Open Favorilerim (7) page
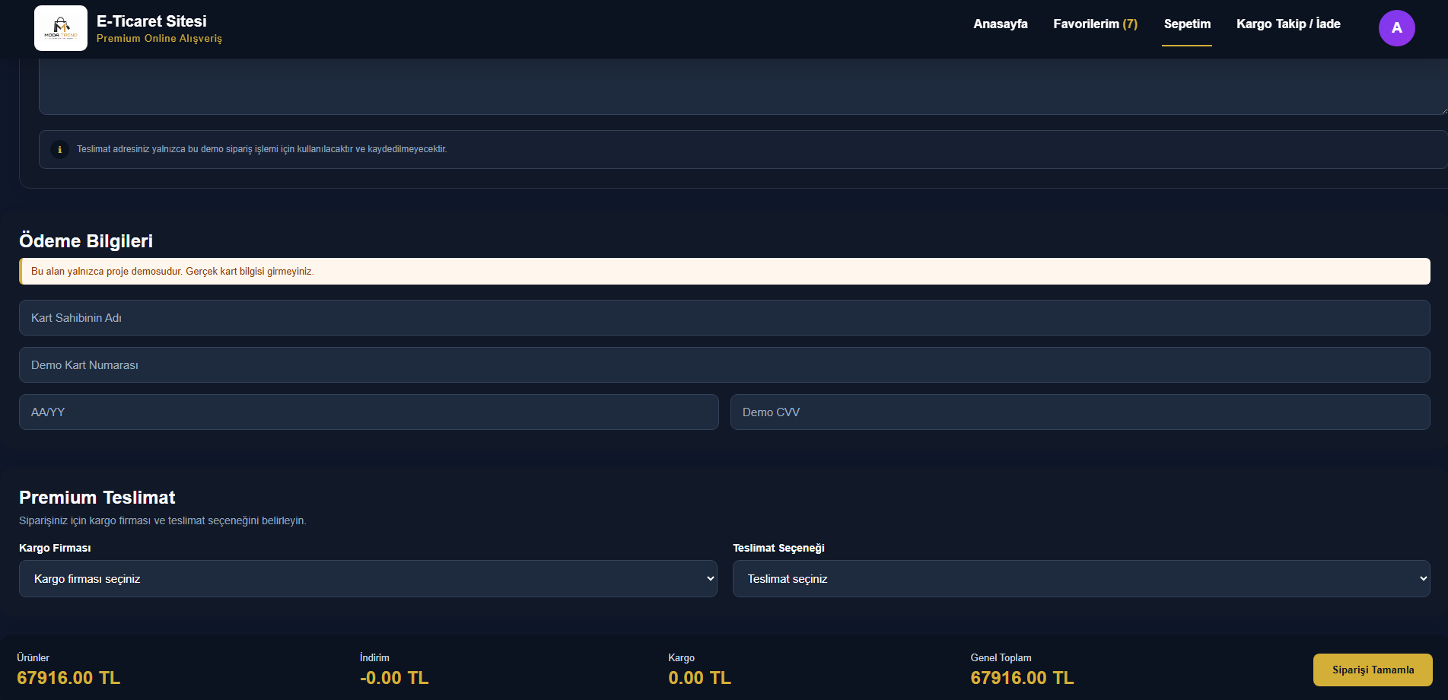Image resolution: width=1448 pixels, height=700 pixels. point(1095,24)
